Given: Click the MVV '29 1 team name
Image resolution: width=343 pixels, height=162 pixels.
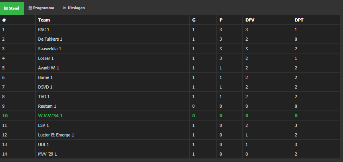Looking at the screenshot, I should pos(48,154).
